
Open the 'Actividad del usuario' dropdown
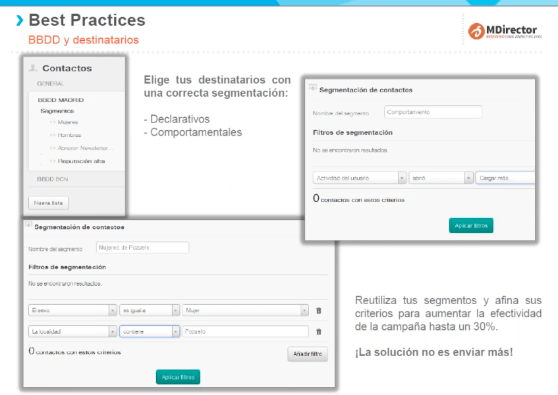[360, 178]
